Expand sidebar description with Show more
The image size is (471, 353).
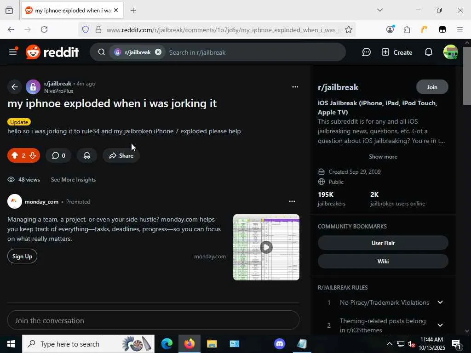[383, 157]
